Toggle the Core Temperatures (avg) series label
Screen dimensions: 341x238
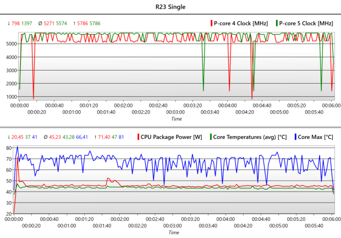point(251,137)
